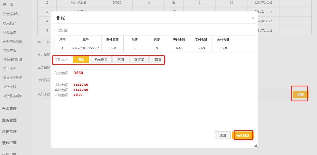This screenshot has height=155, width=317.
Task: Expand the 业务管理 section
Action: tap(9, 120)
